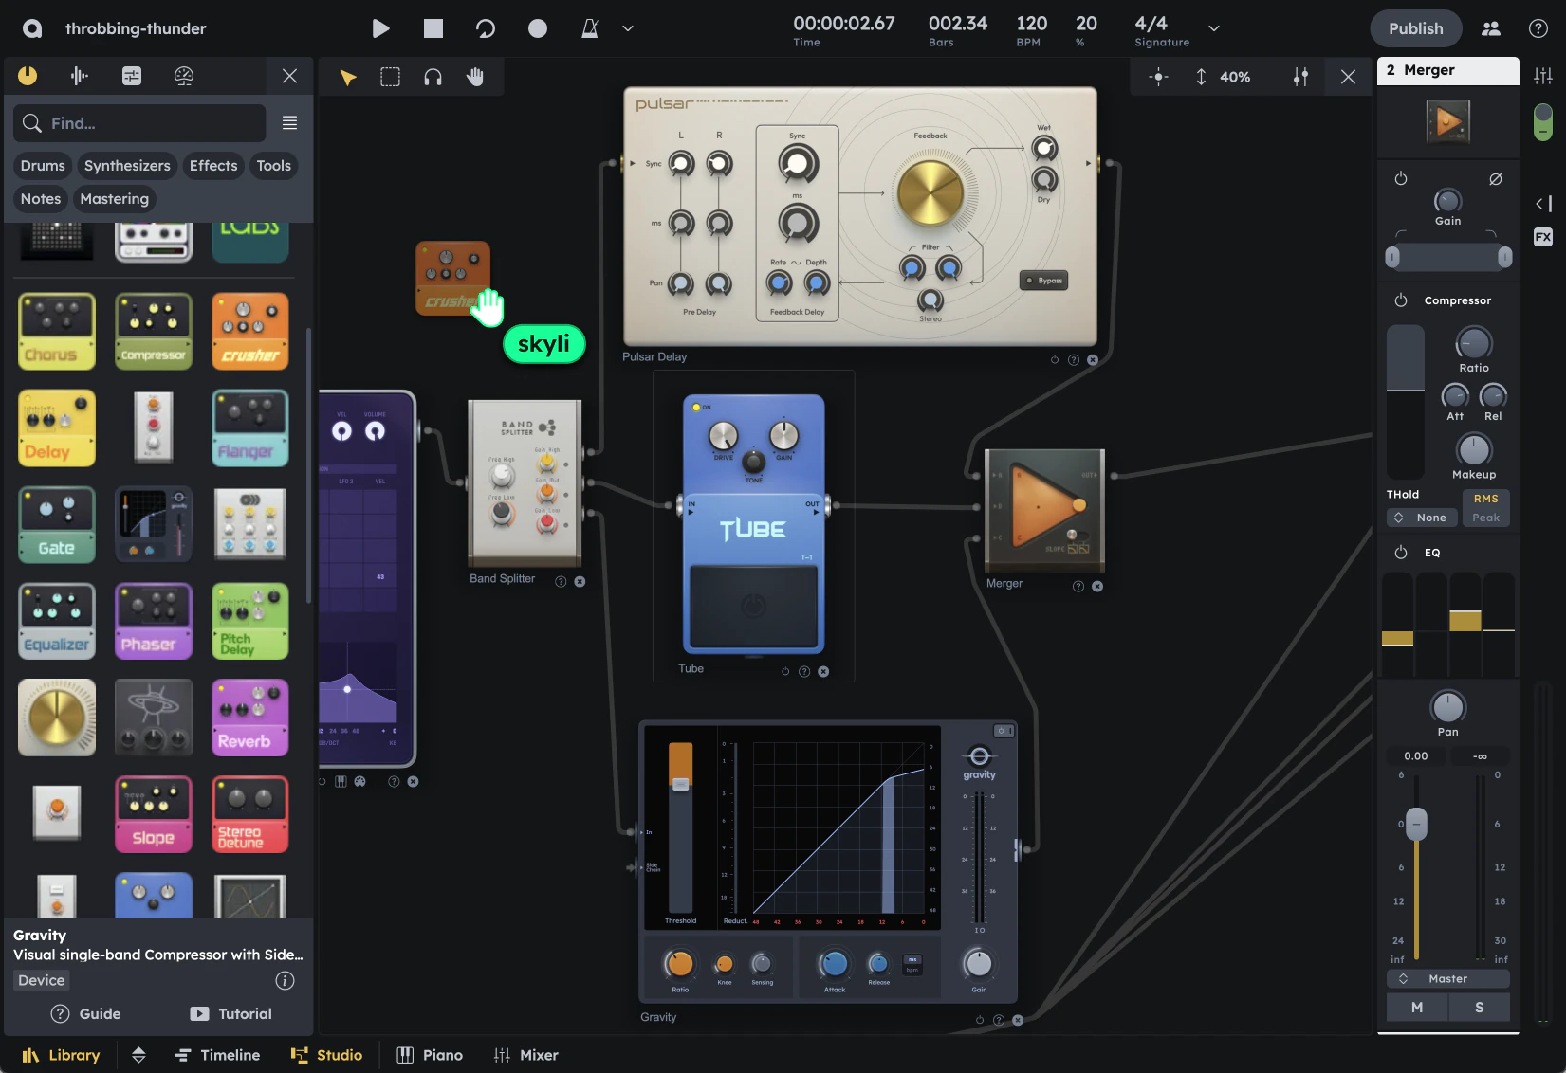The height and width of the screenshot is (1073, 1566).
Task: Switch to the Mixer tab
Action: (526, 1054)
